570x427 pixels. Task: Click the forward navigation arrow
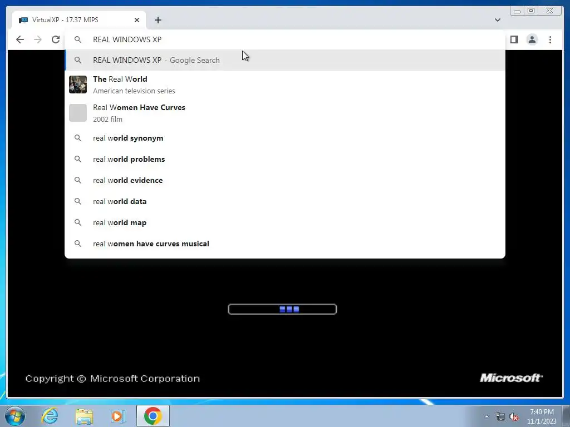(x=38, y=39)
